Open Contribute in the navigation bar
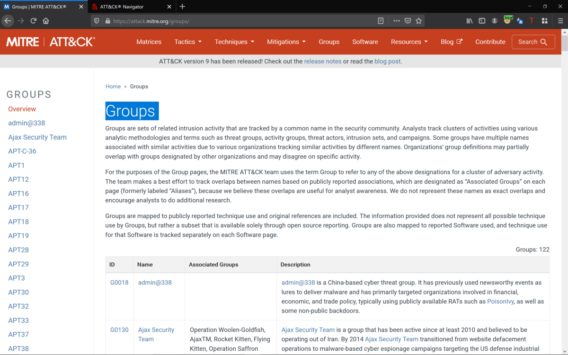The width and height of the screenshot is (568, 355). pos(490,42)
